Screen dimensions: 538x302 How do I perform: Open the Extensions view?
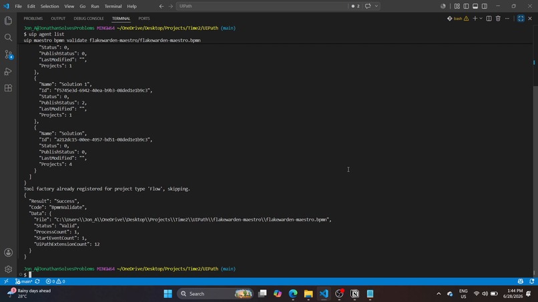coord(8,88)
